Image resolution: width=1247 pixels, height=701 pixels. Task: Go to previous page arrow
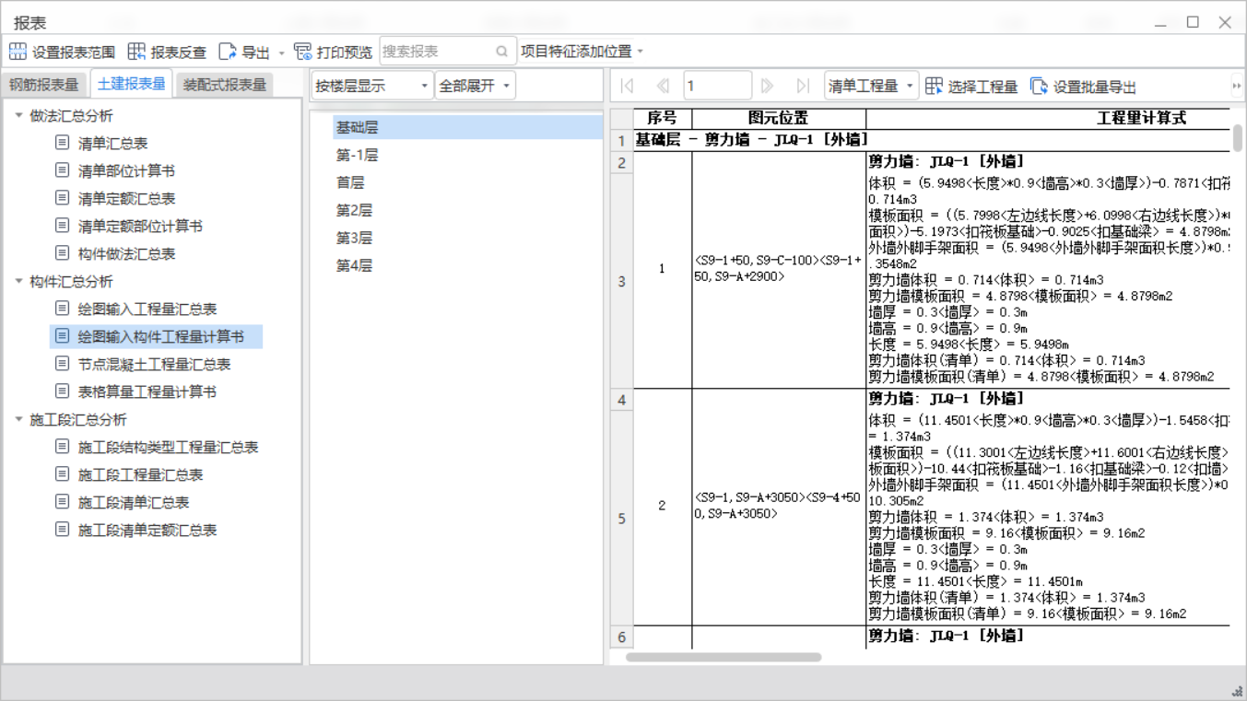(663, 86)
